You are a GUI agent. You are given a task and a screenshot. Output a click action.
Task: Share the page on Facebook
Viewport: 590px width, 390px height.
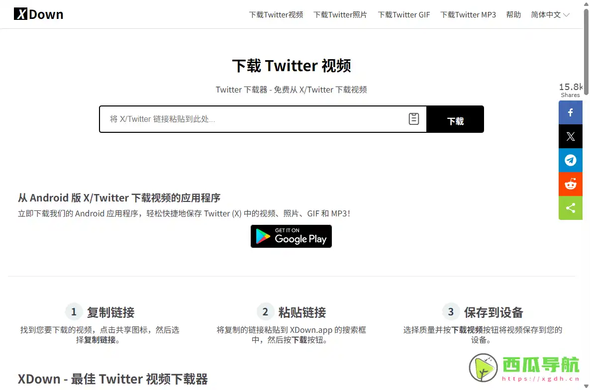click(571, 112)
